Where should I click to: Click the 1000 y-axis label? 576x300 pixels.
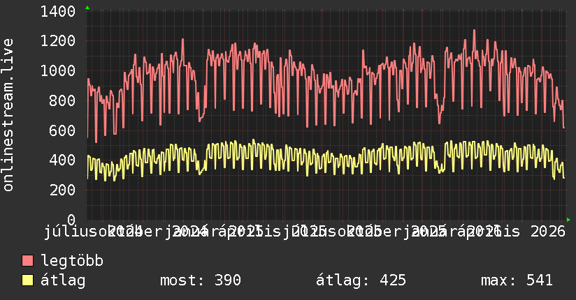pyautogui.click(x=58, y=70)
